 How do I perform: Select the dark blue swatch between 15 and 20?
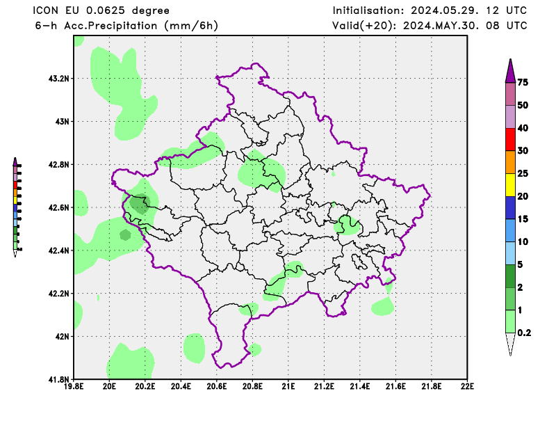510,208
